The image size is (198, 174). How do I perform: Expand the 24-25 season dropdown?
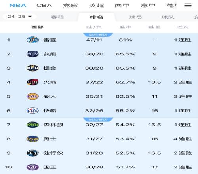pos(19,17)
